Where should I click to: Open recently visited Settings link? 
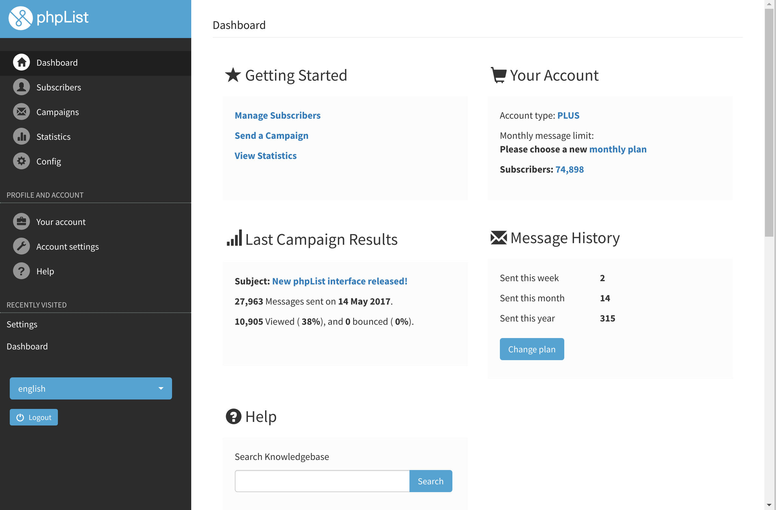tap(22, 324)
